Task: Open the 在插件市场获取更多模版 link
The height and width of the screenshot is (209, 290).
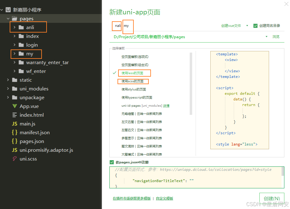Action: pyautogui.click(x=132, y=198)
